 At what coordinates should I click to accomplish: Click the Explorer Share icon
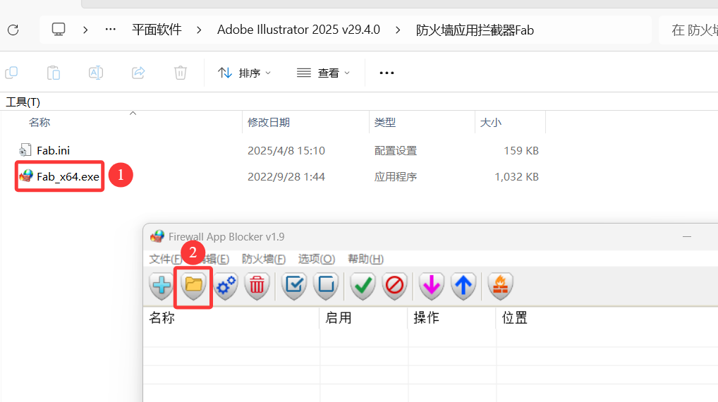pyautogui.click(x=138, y=73)
